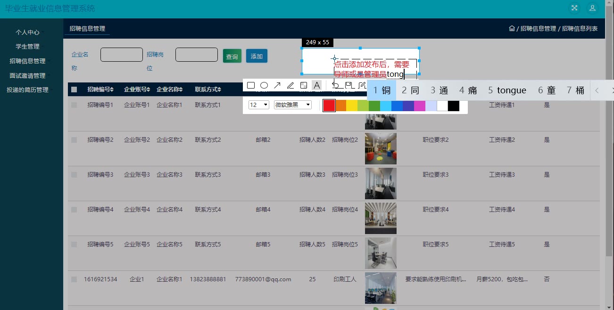Open 学生管理 in the sidebar
This screenshot has width=614, height=310.
coord(27,47)
